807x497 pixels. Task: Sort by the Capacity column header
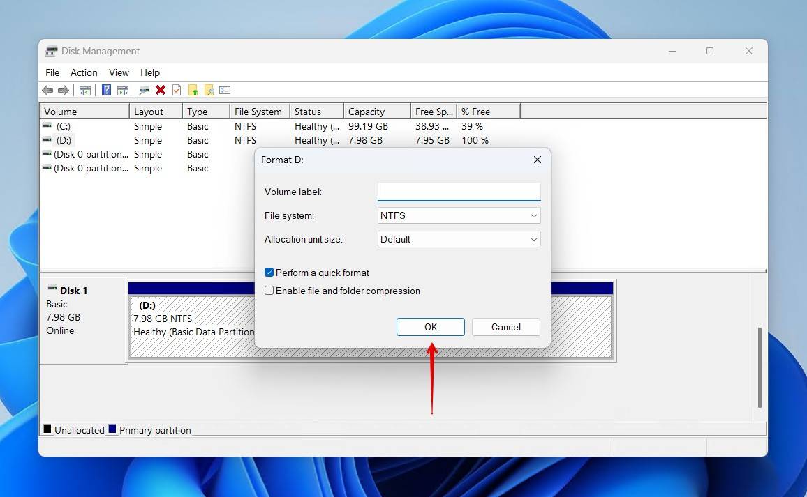pyautogui.click(x=377, y=112)
